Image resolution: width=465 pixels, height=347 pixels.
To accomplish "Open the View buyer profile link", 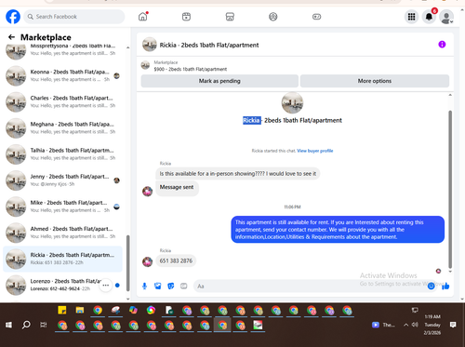I will 315,151.
